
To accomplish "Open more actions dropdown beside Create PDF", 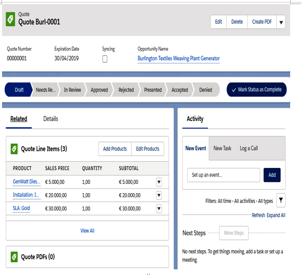I will pyautogui.click(x=281, y=22).
